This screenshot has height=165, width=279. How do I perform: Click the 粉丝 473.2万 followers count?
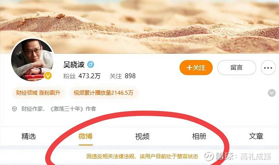point(82,76)
